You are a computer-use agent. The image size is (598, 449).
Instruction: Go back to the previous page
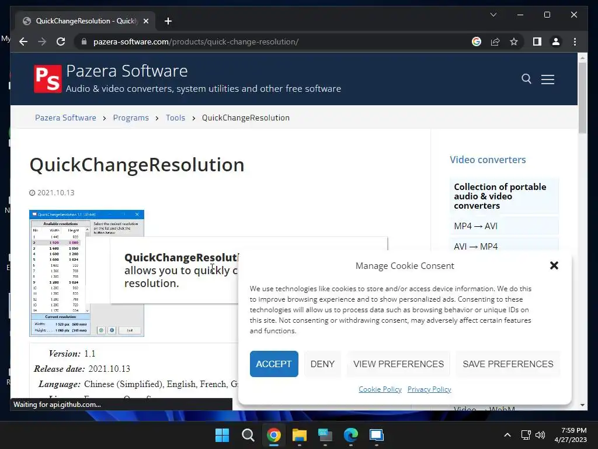click(23, 42)
